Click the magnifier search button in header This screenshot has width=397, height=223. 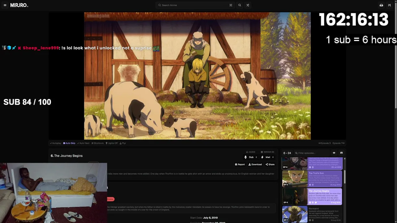tap(239, 5)
